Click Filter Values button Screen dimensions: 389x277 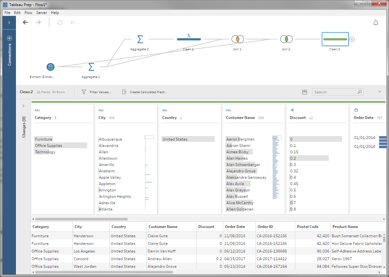pos(96,92)
